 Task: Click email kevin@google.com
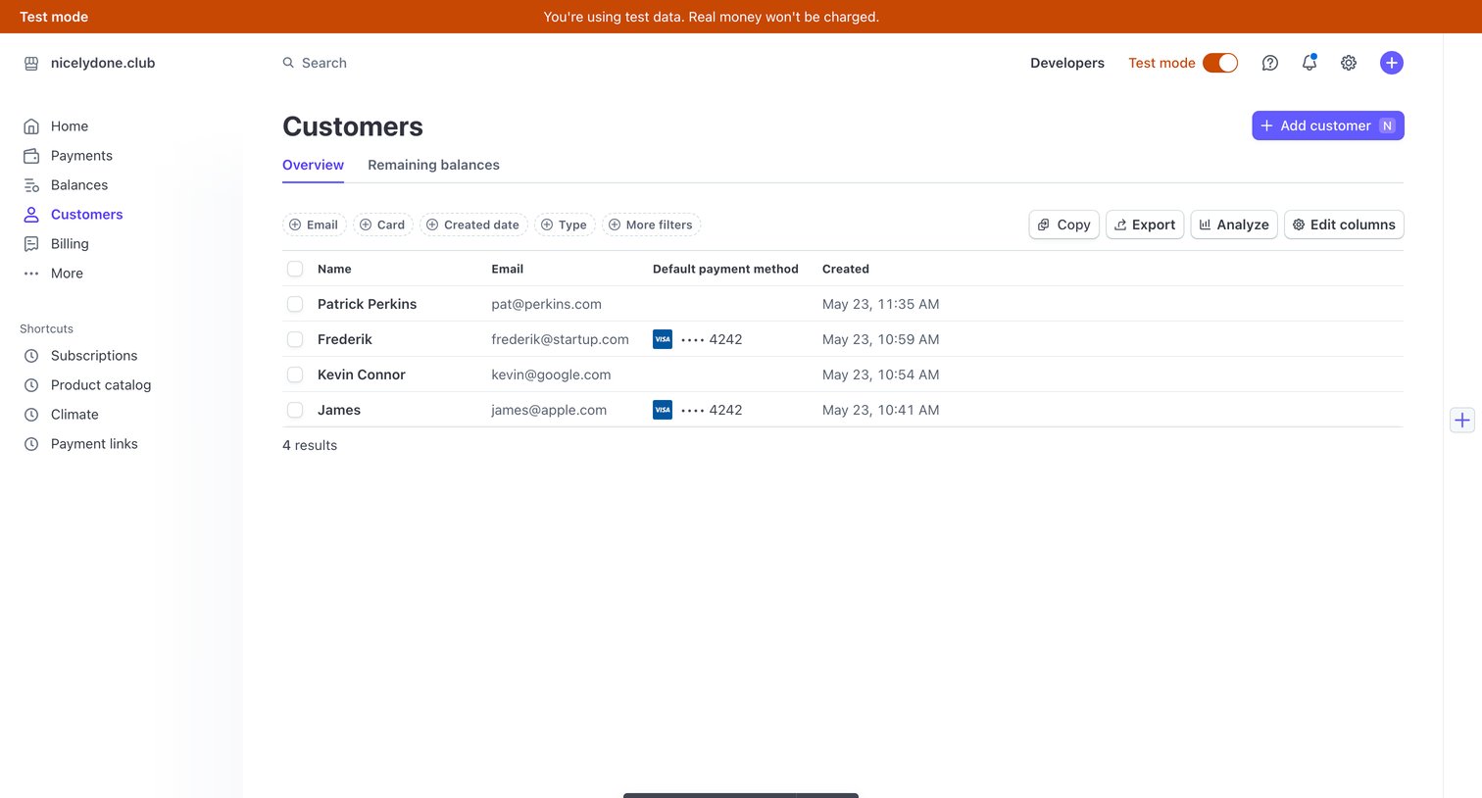[551, 374]
